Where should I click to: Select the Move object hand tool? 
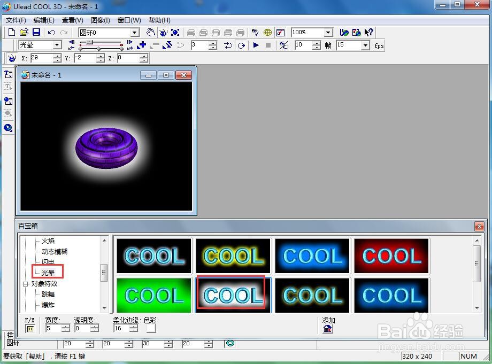151,32
